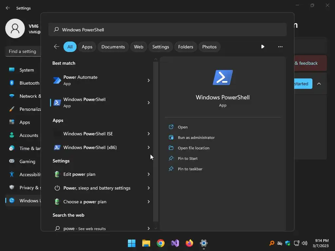The height and width of the screenshot is (251, 335).
Task: Expand Choose a power plan chevron
Action: [149, 202]
